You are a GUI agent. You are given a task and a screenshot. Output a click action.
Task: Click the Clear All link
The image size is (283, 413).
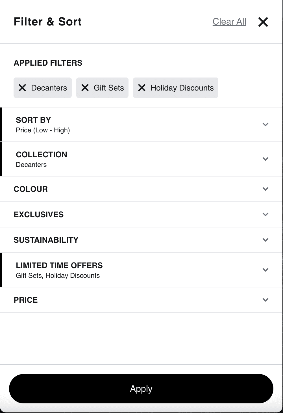(229, 21)
